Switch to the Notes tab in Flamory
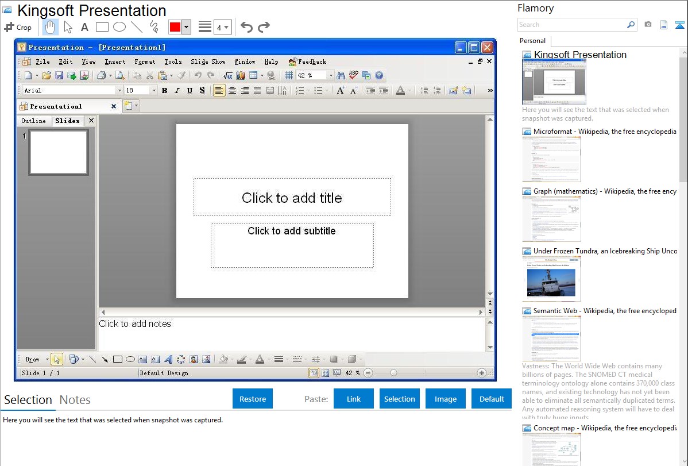The height and width of the screenshot is (466, 688). 75,400
